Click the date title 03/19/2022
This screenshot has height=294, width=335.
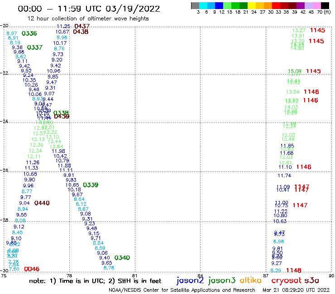tap(133, 9)
